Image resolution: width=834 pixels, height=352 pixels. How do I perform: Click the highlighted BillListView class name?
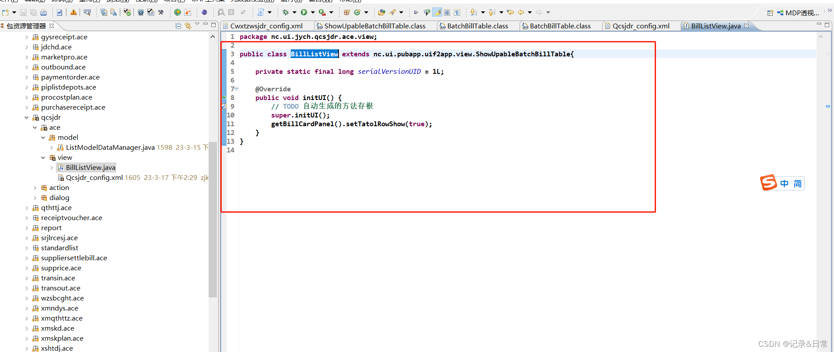pyautogui.click(x=314, y=54)
